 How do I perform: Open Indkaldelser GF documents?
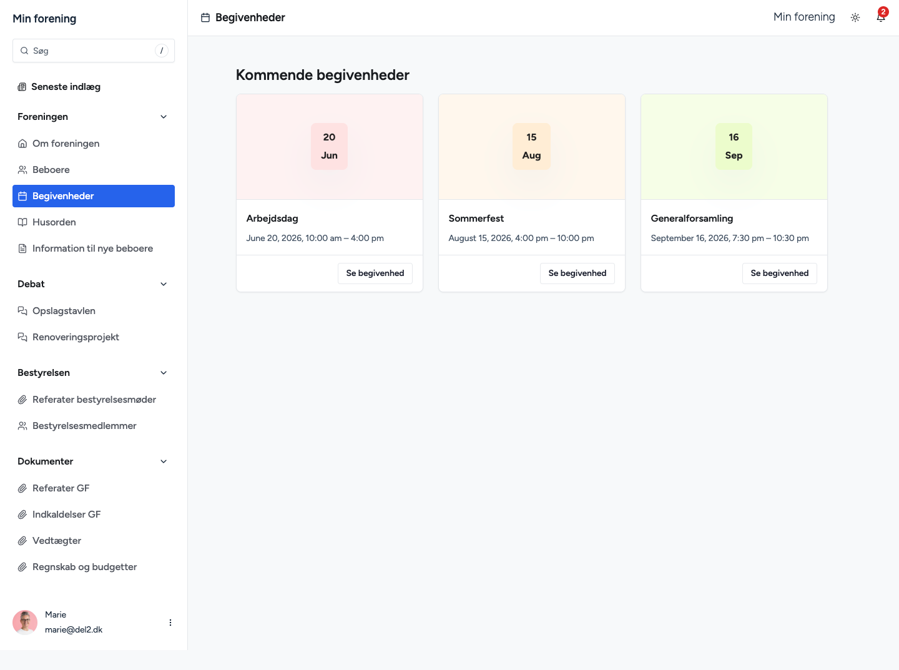click(x=94, y=515)
